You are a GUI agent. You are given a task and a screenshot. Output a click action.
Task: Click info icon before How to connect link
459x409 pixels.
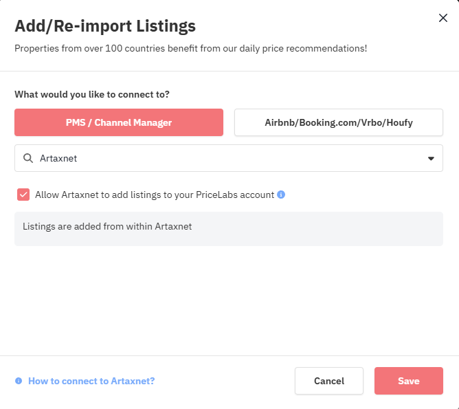(x=19, y=381)
